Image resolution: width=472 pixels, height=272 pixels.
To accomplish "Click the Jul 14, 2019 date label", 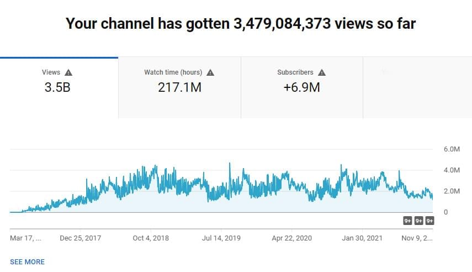I will (221, 238).
